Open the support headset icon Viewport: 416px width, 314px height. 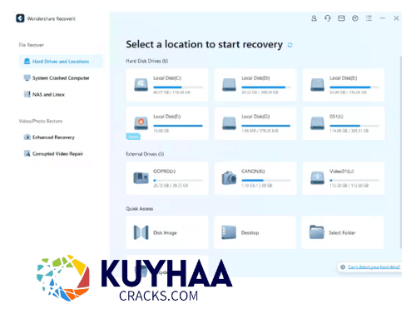(x=328, y=18)
